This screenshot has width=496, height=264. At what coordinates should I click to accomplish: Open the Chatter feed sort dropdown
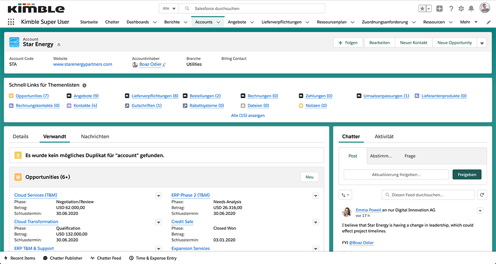[x=345, y=195]
